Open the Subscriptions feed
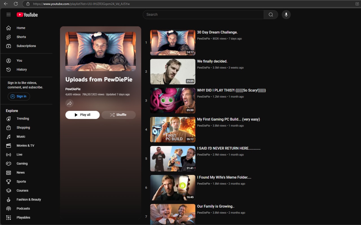The image size is (361, 225). [26, 46]
